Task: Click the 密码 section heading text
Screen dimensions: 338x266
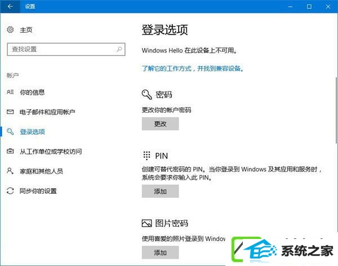Action: click(164, 95)
